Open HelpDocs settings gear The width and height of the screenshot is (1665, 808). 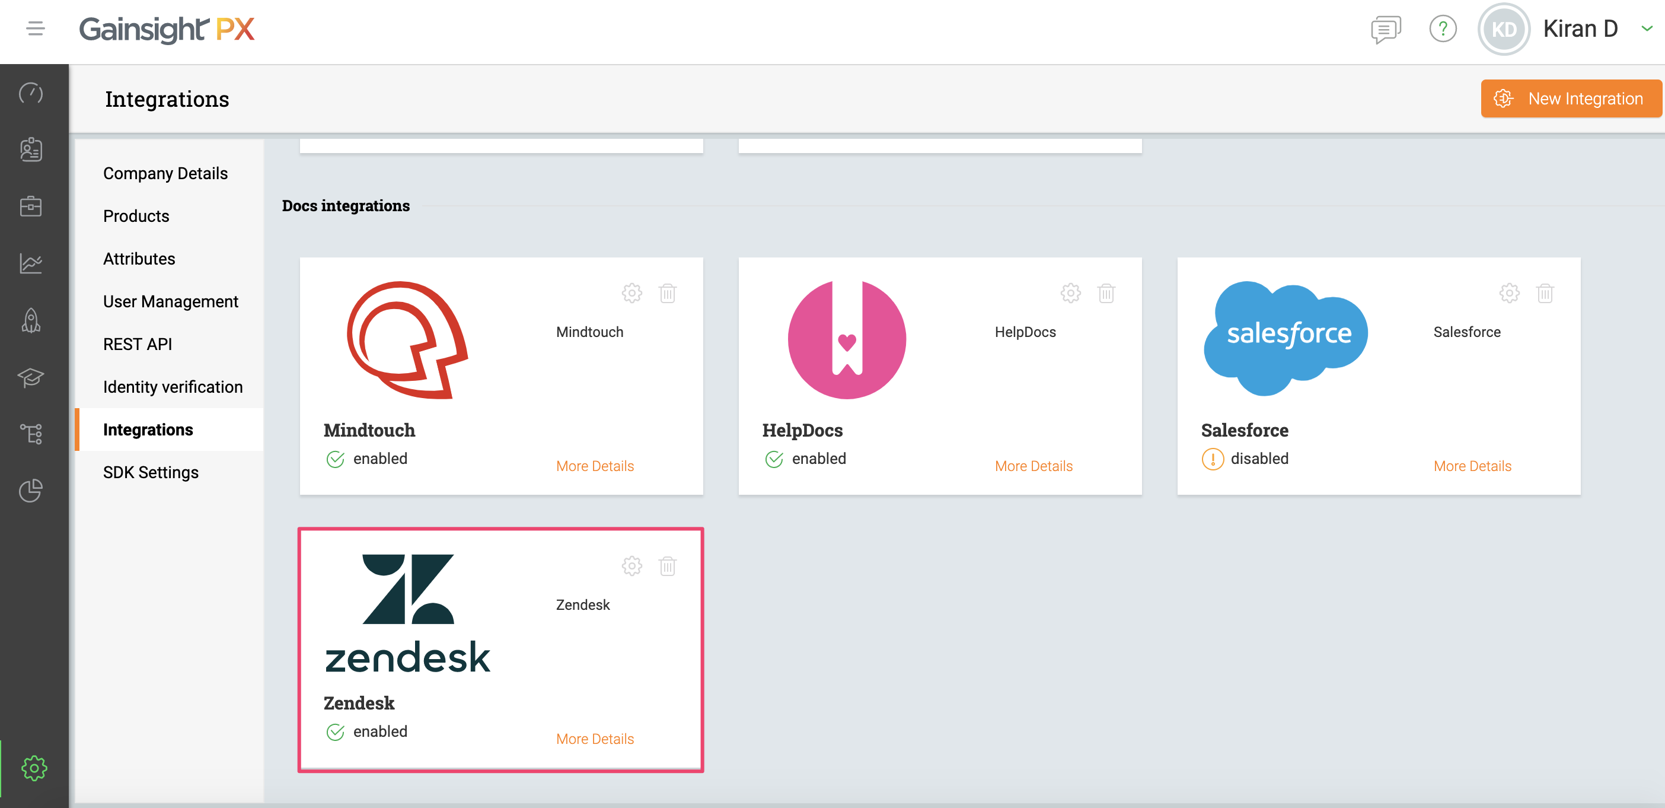(1070, 293)
